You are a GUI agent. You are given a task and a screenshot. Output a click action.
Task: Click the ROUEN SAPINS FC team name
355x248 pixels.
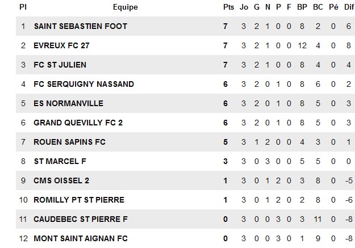[x=69, y=142]
